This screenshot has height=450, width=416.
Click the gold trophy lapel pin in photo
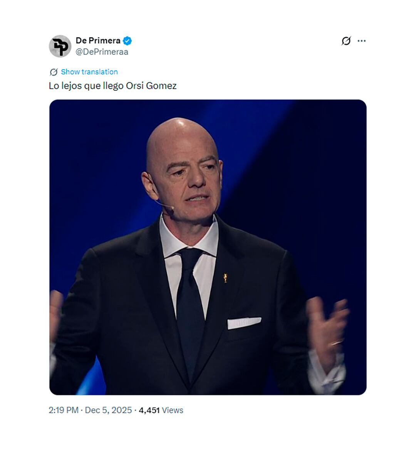point(225,278)
